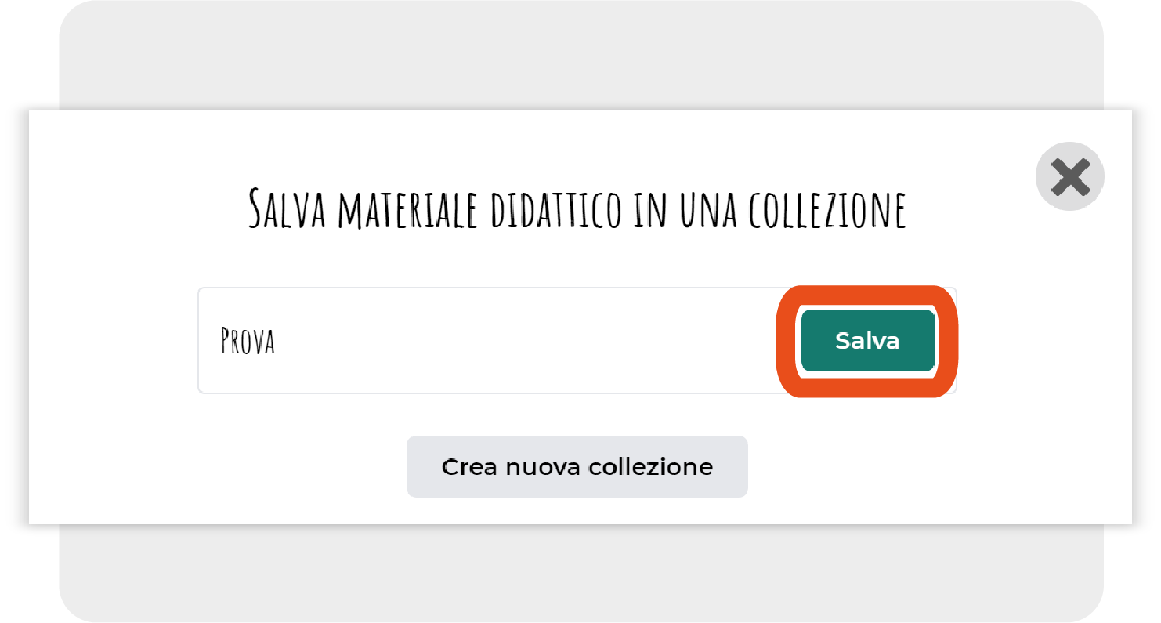Confirm saving with the teal Salva button
The width and height of the screenshot is (1161, 623).
[867, 341]
